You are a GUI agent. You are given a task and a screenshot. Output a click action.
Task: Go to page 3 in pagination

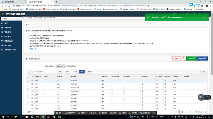185,112
